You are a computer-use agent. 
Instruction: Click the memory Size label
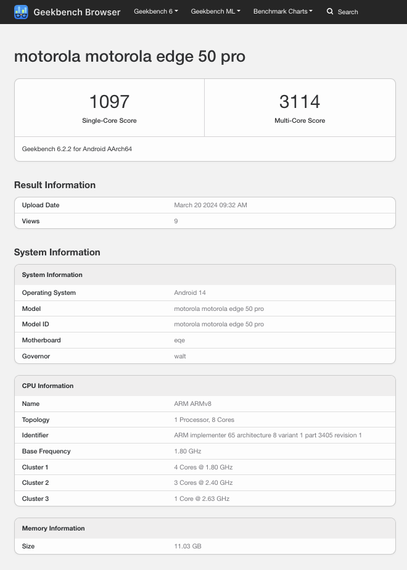coord(28,547)
